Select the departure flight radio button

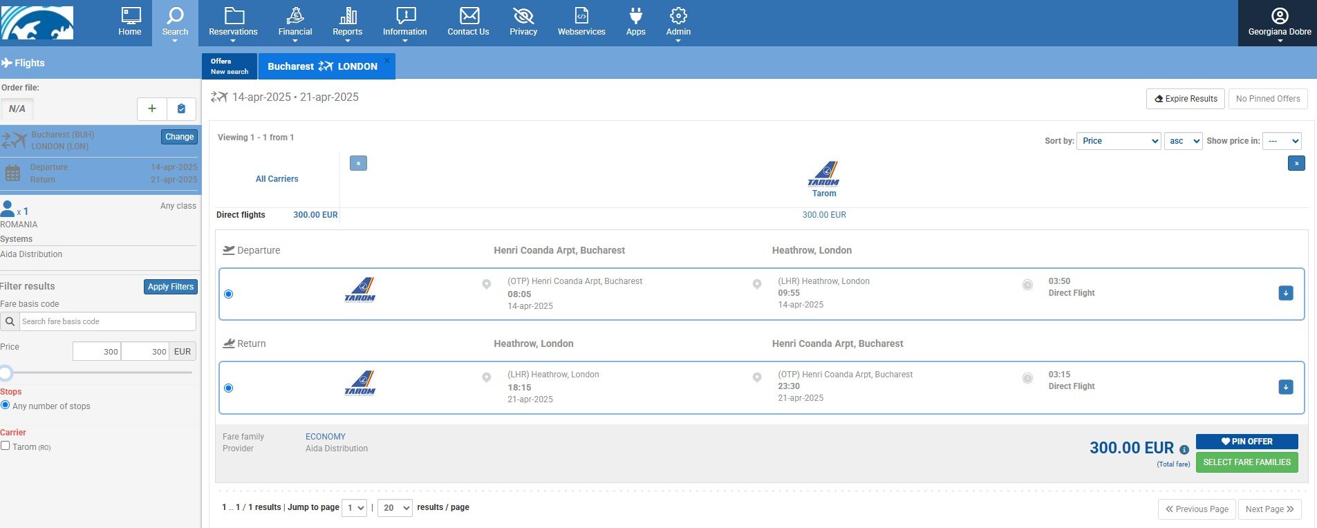pos(229,294)
